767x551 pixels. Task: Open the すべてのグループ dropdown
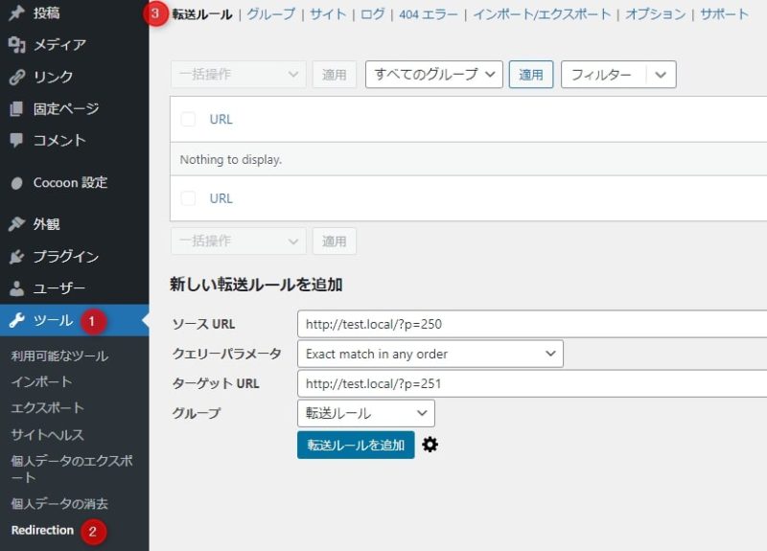click(433, 75)
